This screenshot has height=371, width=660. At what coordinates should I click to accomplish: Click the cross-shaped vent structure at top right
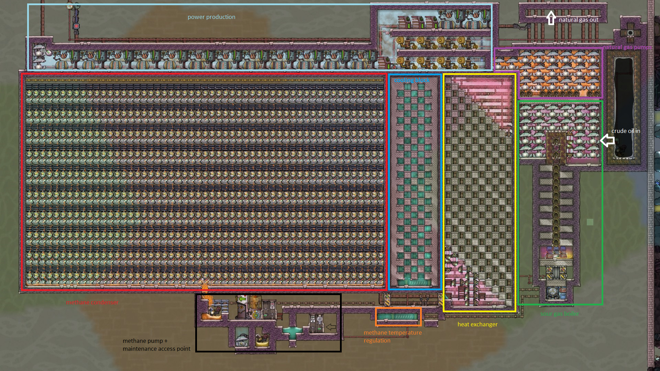(630, 33)
